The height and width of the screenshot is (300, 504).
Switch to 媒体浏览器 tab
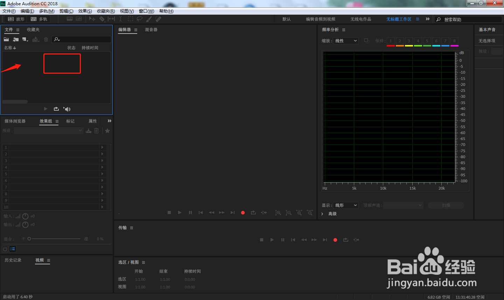coord(15,121)
